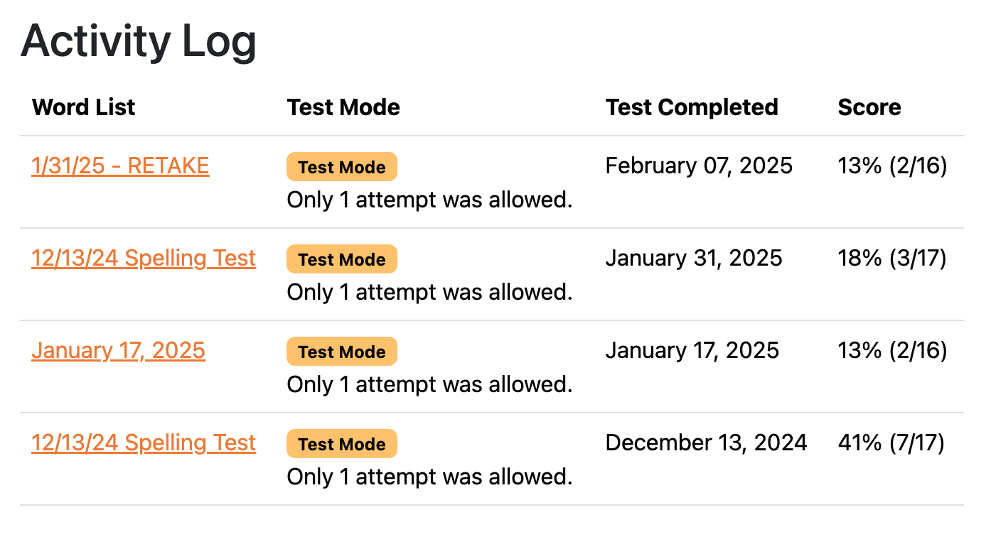Click the Test Mode badge on the January 17 row
Screen dimensions: 991x537
[x=341, y=351]
